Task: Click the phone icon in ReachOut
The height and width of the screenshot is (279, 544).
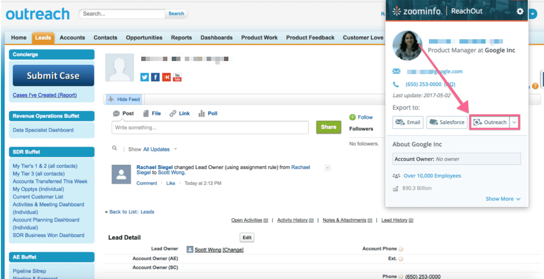Action: pos(396,85)
